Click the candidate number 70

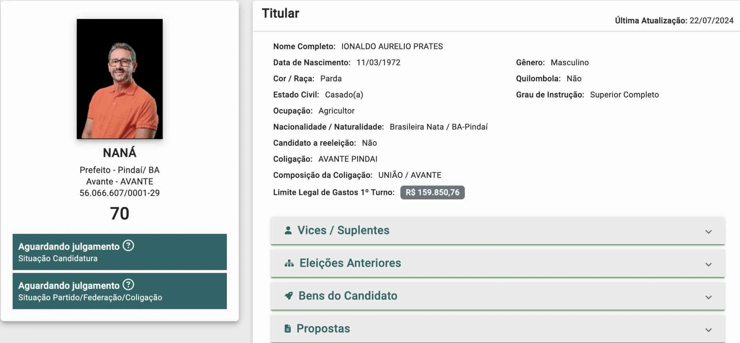(x=119, y=213)
